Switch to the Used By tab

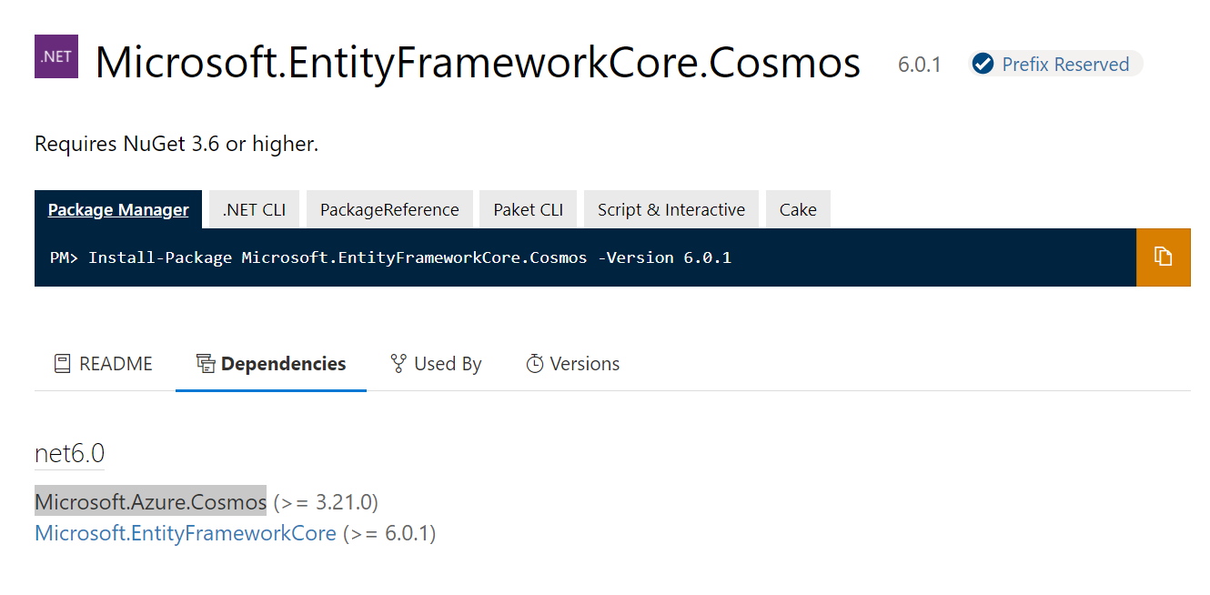click(x=435, y=362)
